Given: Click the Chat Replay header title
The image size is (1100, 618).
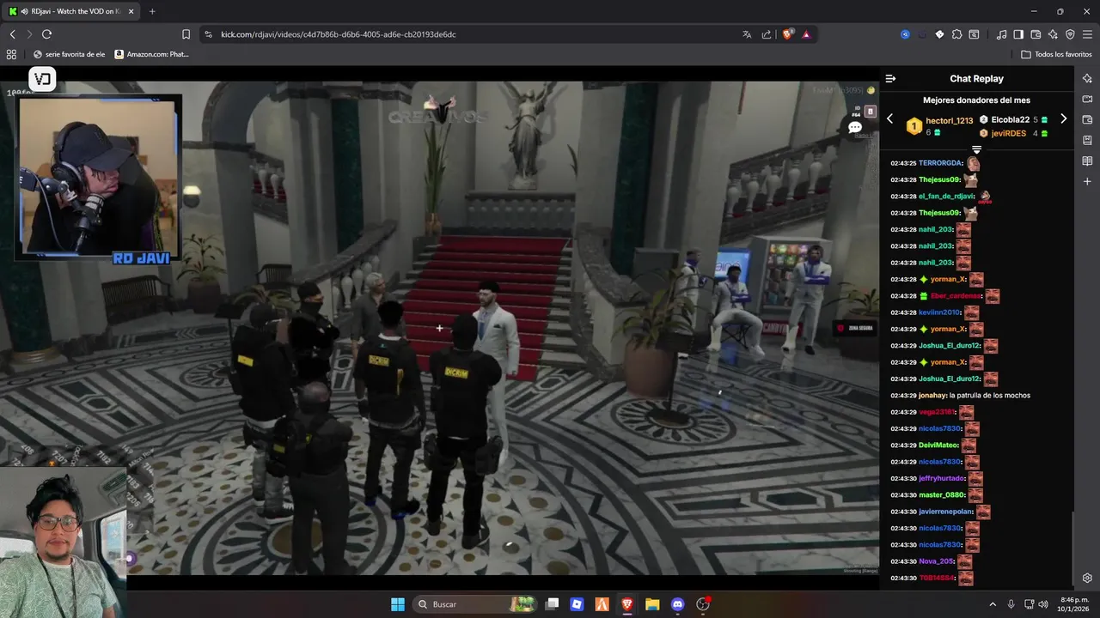Looking at the screenshot, I should (976, 78).
